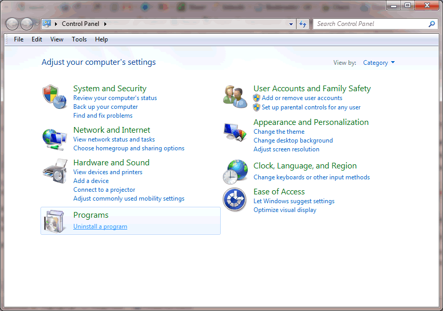Image resolution: width=443 pixels, height=311 pixels.
Task: Open the Edit menu
Action: coord(37,39)
